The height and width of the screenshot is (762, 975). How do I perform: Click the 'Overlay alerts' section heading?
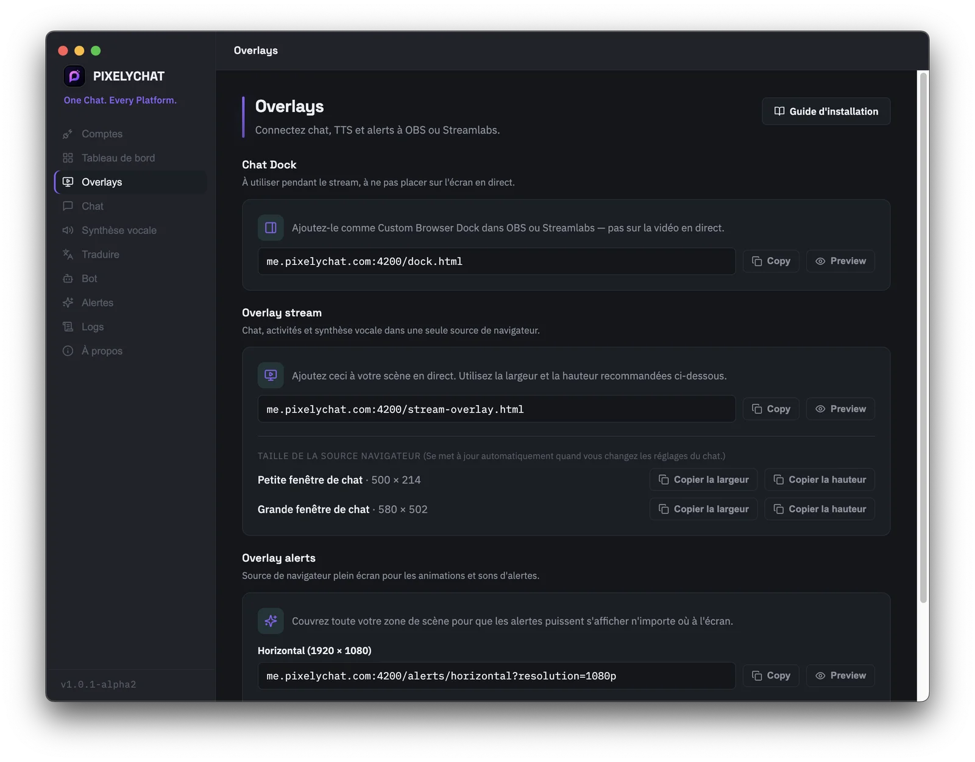[278, 558]
